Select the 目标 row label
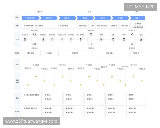 pyautogui.click(x=17, y=26)
